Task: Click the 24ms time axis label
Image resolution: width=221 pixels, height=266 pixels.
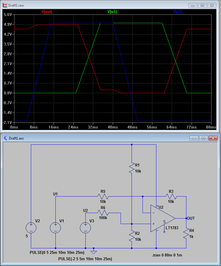Action: (73, 127)
